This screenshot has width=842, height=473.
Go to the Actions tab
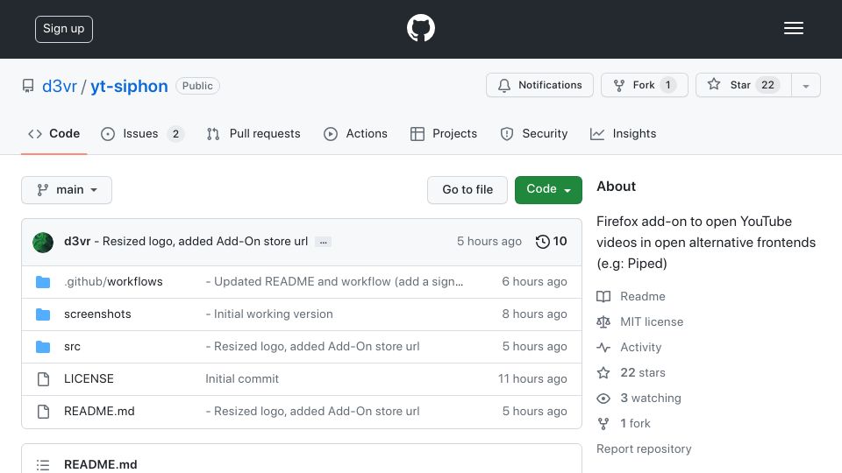point(355,133)
